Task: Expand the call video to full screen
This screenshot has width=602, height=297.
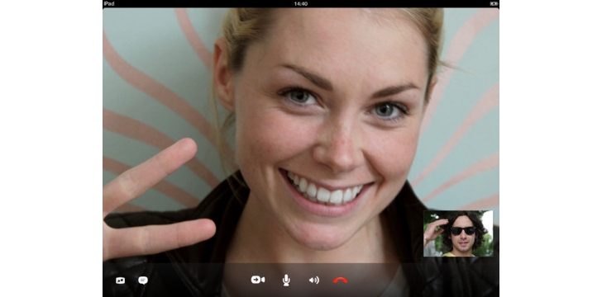Action: click(120, 280)
